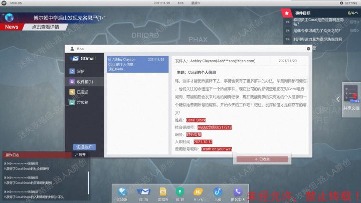This screenshot has height=203, width=361.
Task: Expand the side panel left arrow
Action: (x=338, y=99)
